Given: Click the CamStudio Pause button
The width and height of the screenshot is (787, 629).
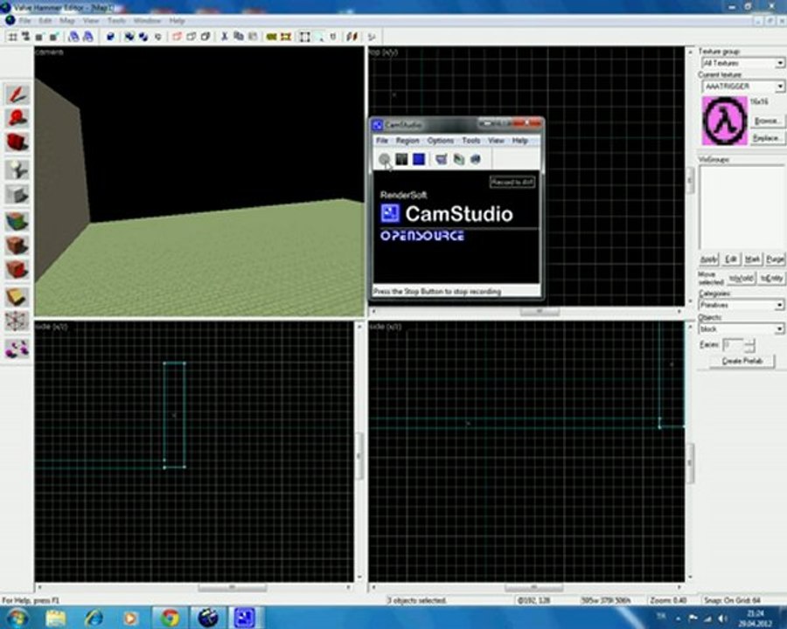Looking at the screenshot, I should (401, 159).
